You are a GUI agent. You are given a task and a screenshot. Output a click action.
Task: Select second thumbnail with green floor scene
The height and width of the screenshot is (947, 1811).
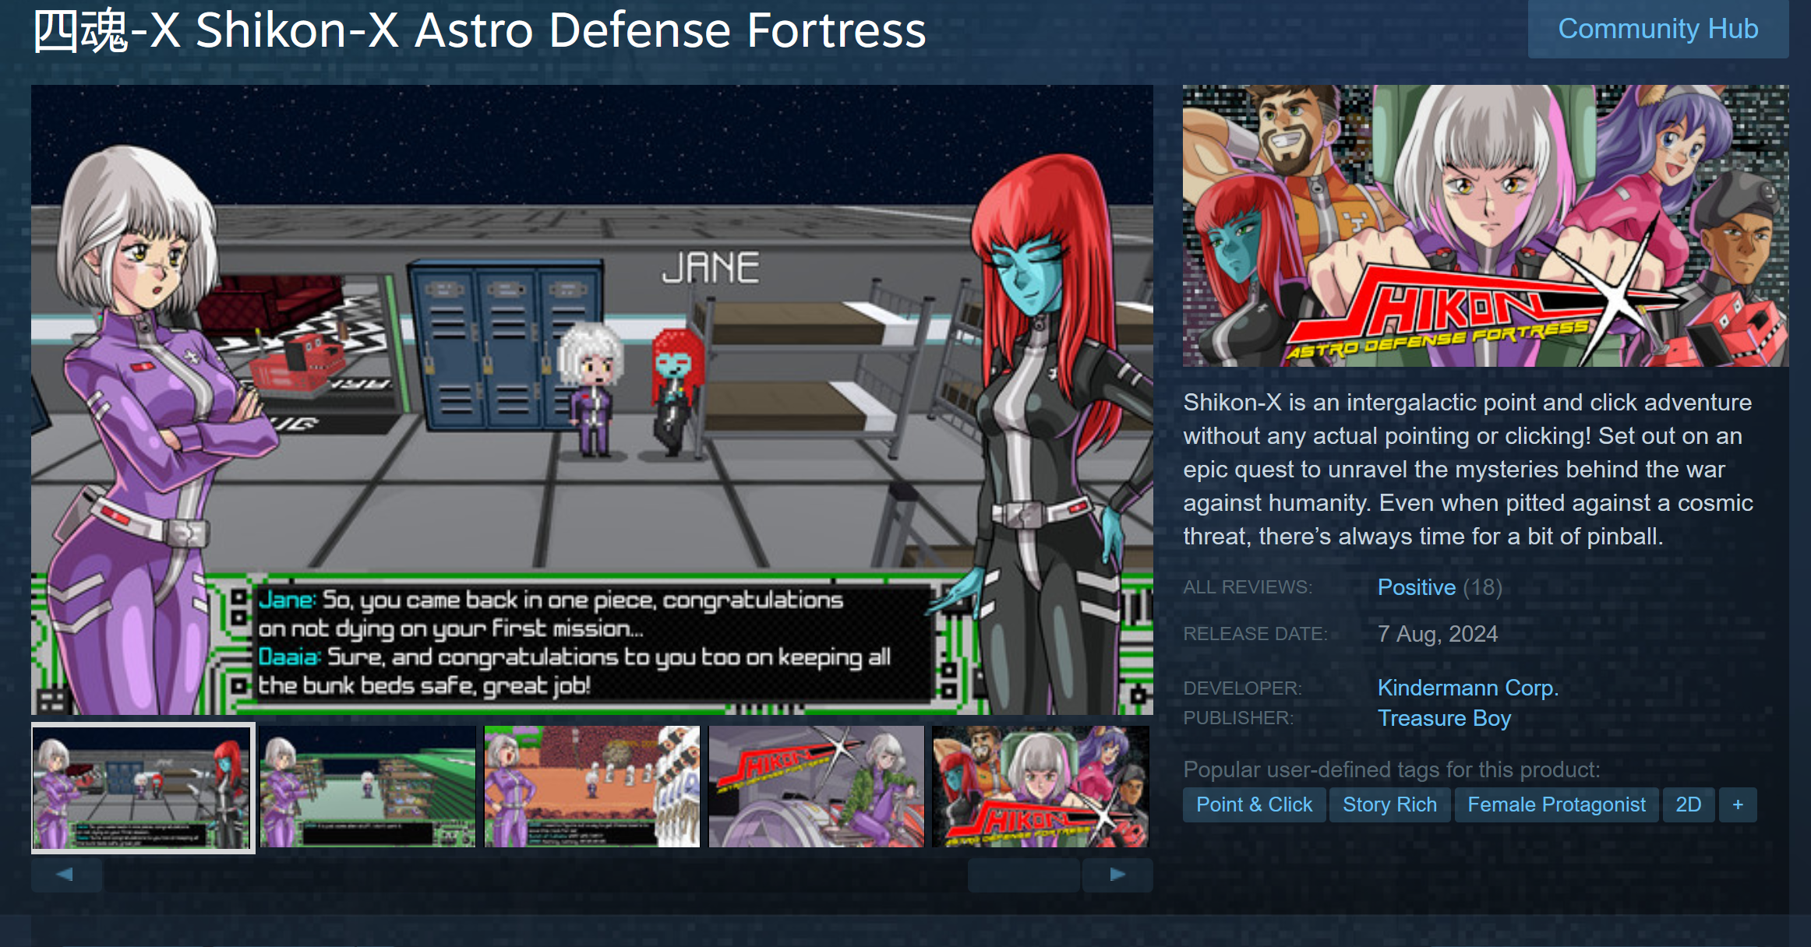(x=367, y=787)
